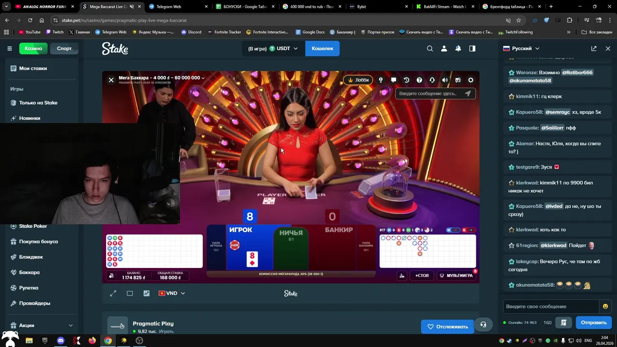Image resolution: width=617 pixels, height=347 pixels.
Task: Open the Stake support headset button
Action: click(x=483, y=325)
